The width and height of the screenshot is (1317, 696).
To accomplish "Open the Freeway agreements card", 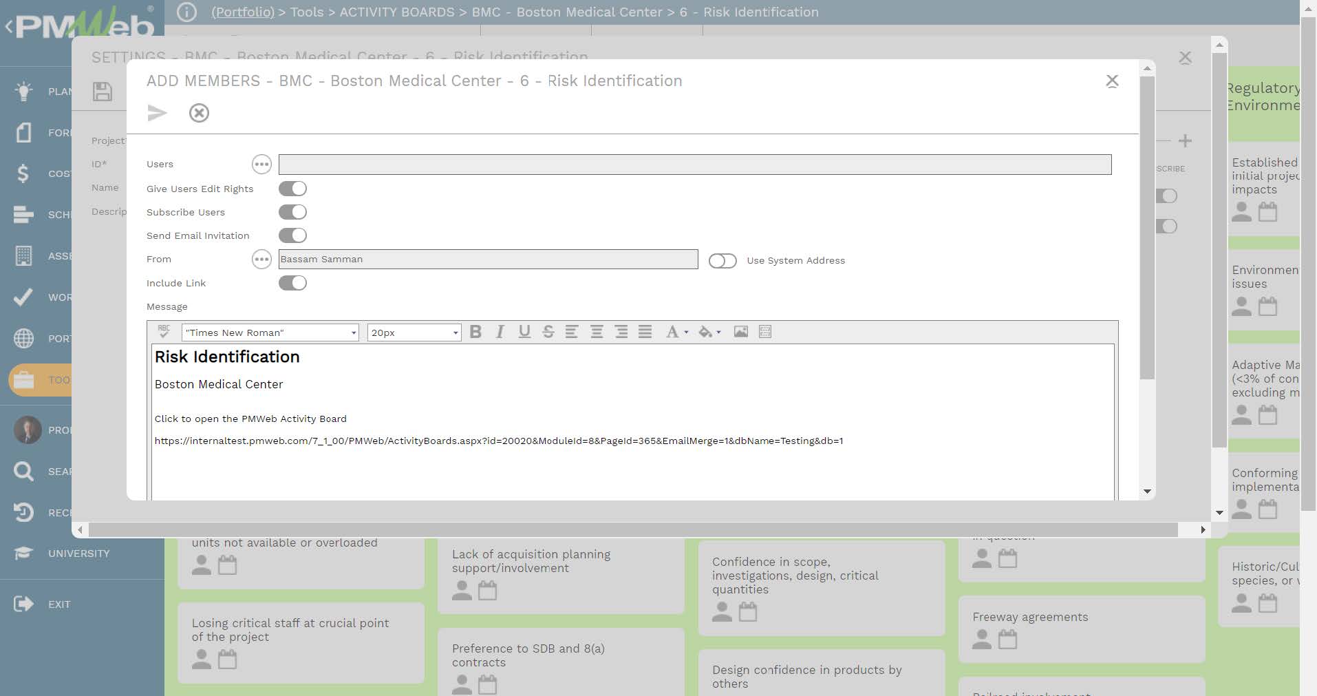I will click(x=1082, y=629).
